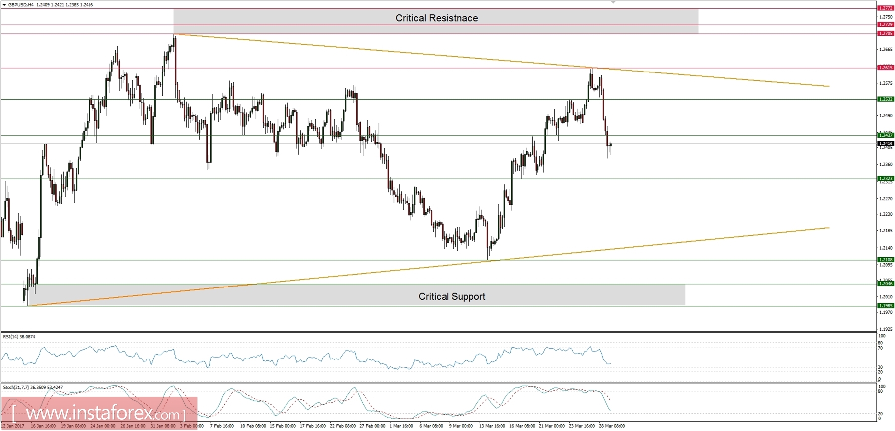Click the 9 Mar 00:00 date label
This screenshot has height=431, width=895.
pyautogui.click(x=461, y=426)
